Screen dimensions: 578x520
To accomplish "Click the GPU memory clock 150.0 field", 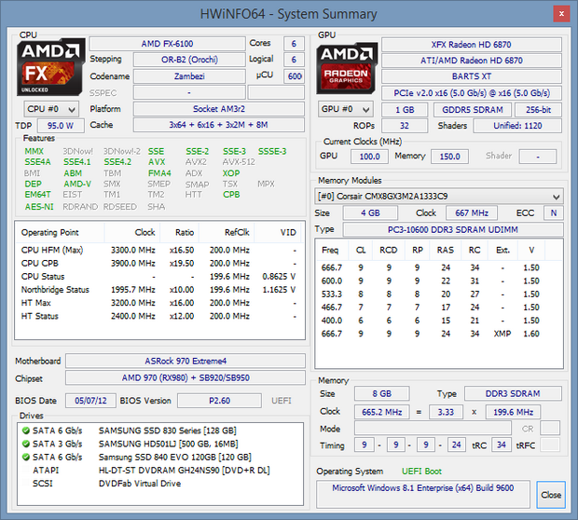I will [x=449, y=157].
